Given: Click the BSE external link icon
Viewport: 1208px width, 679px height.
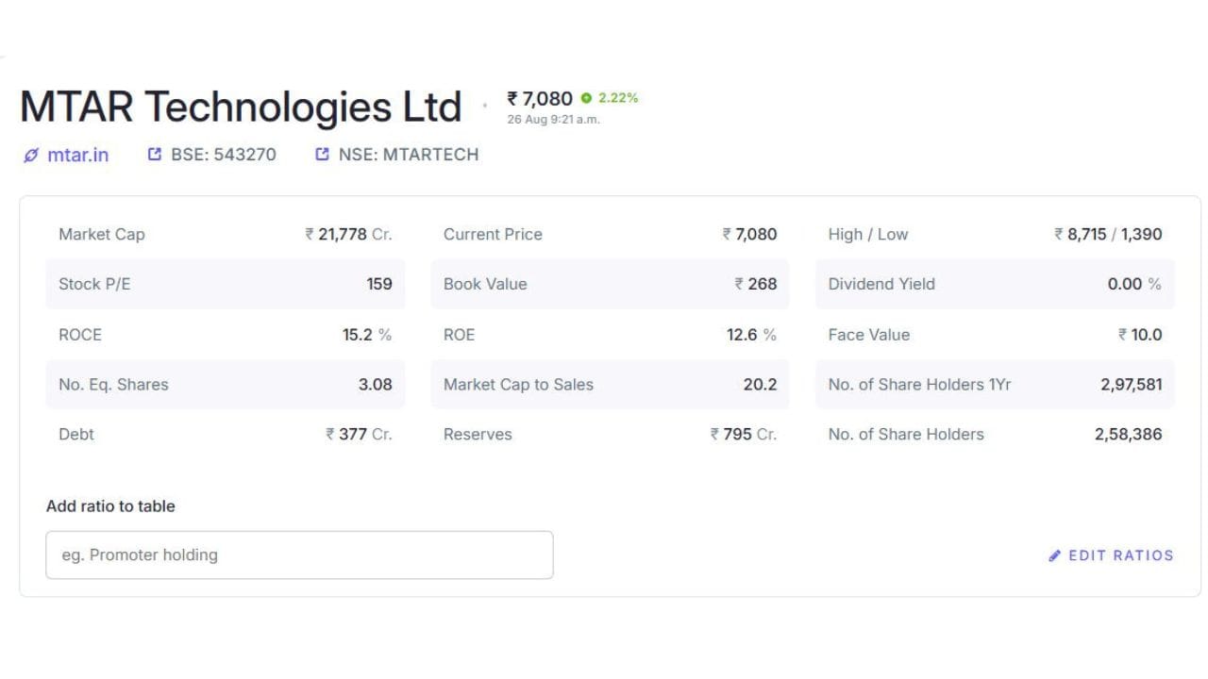Looking at the screenshot, I should click(x=155, y=154).
